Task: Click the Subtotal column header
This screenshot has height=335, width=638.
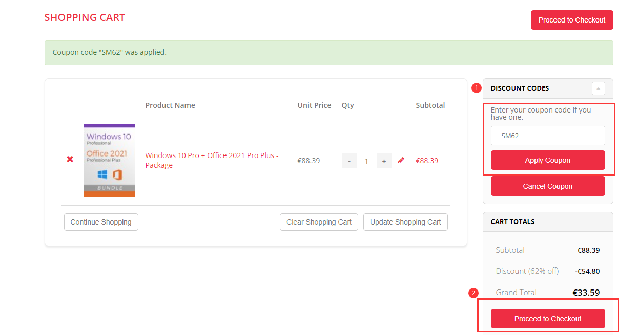Action: point(430,105)
